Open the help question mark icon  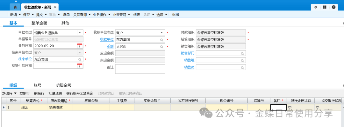point(333,7)
